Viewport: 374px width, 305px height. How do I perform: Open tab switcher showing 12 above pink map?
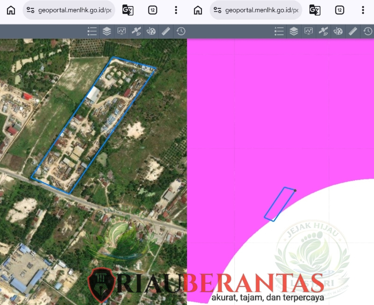[339, 10]
